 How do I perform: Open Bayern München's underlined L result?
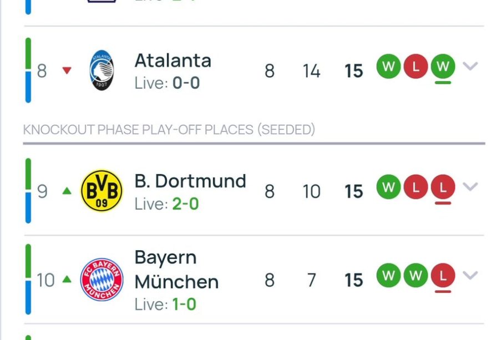(x=443, y=275)
